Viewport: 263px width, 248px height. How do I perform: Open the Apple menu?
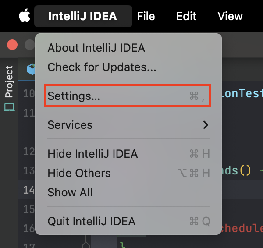click(25, 16)
